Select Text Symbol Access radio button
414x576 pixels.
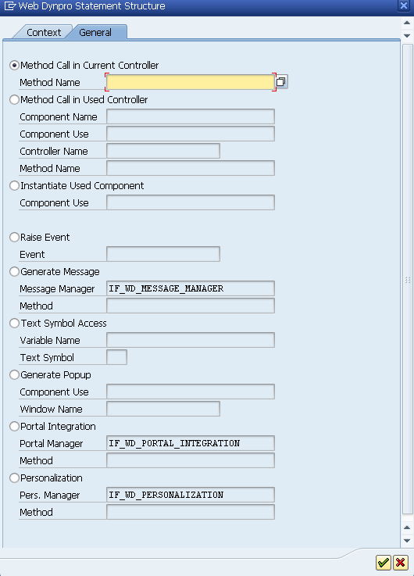click(x=14, y=324)
